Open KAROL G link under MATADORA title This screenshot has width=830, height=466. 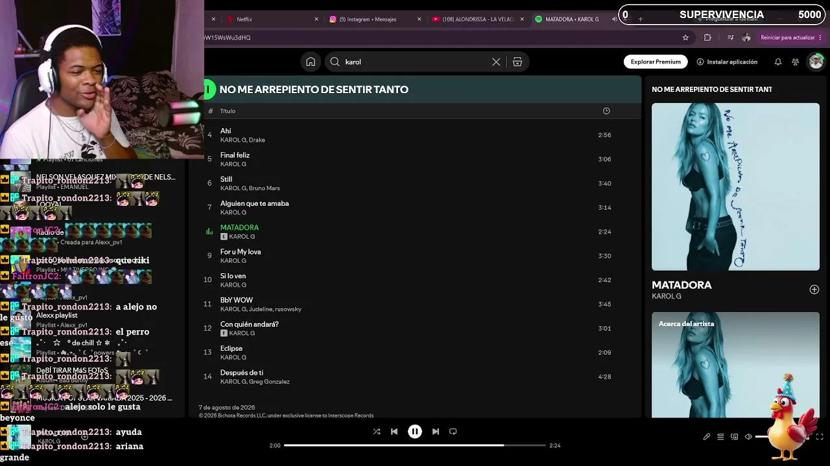pos(667,296)
